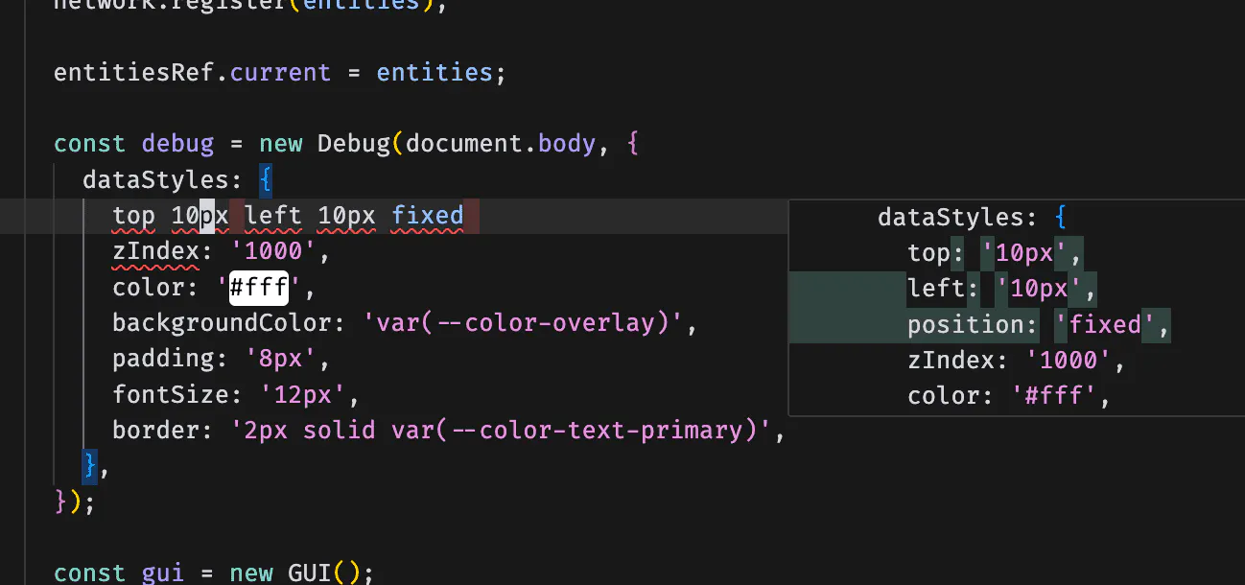
Task: Select the highlighted #fff color value
Action: 257,287
